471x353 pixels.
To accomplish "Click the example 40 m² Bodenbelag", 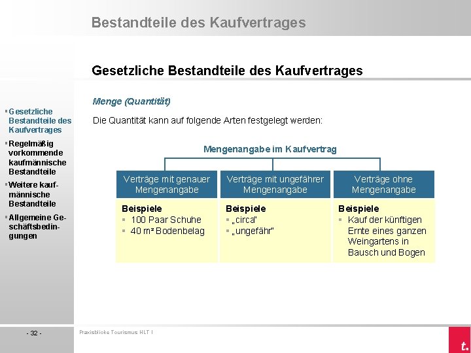I will tap(167, 231).
